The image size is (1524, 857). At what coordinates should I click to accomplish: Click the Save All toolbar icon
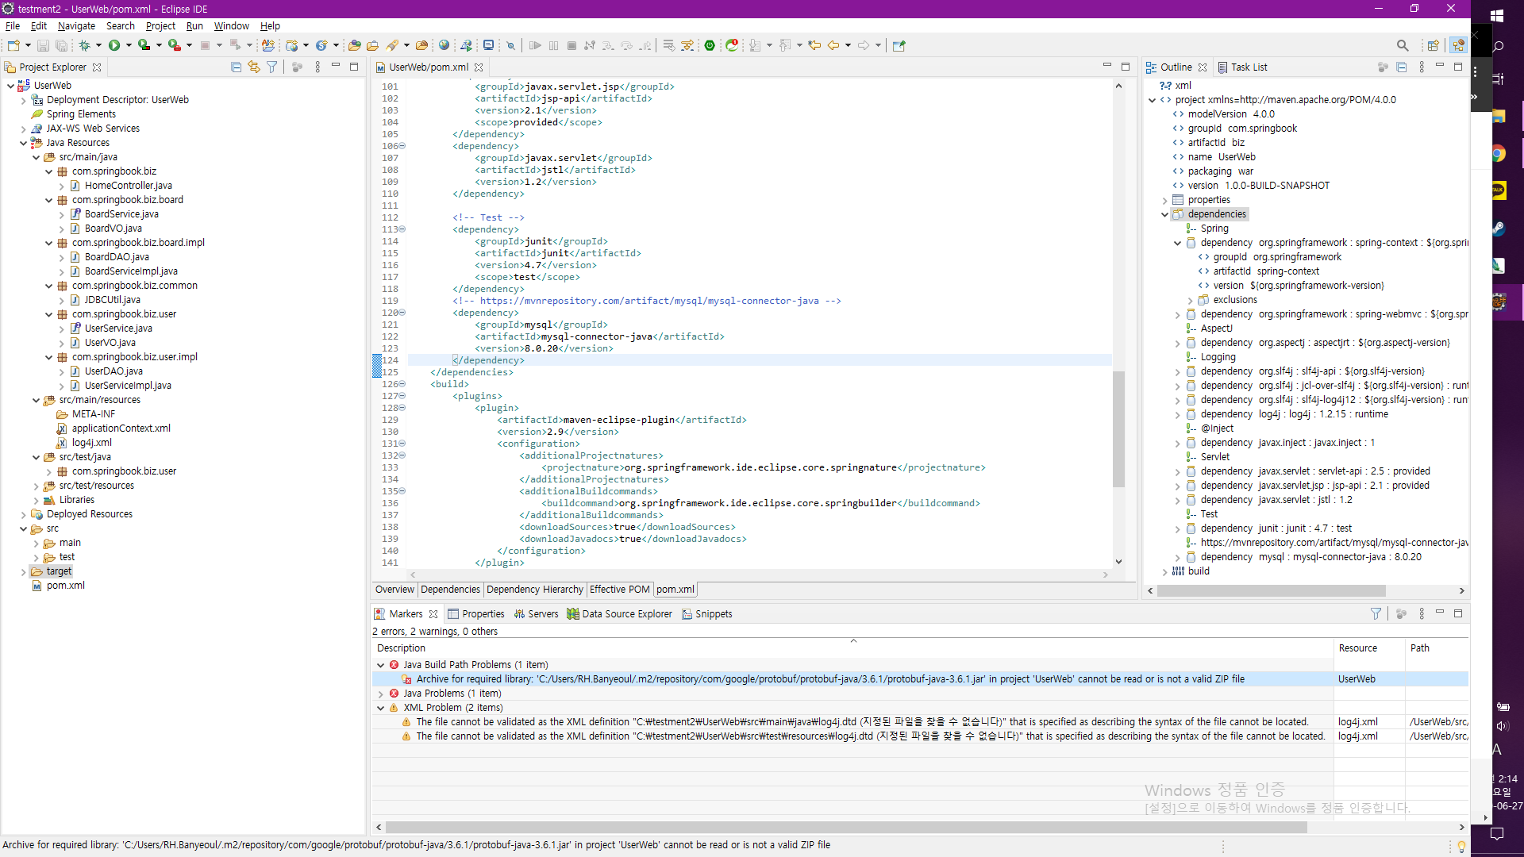[x=60, y=45]
